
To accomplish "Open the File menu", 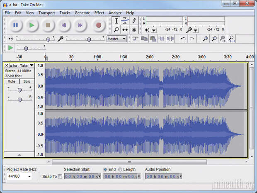I will click(x=8, y=13).
